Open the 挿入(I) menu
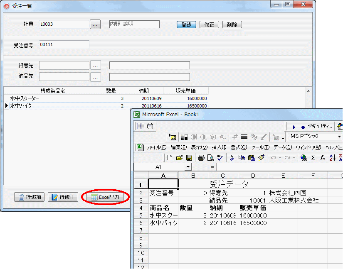The width and height of the screenshot is (343, 269). [219, 147]
